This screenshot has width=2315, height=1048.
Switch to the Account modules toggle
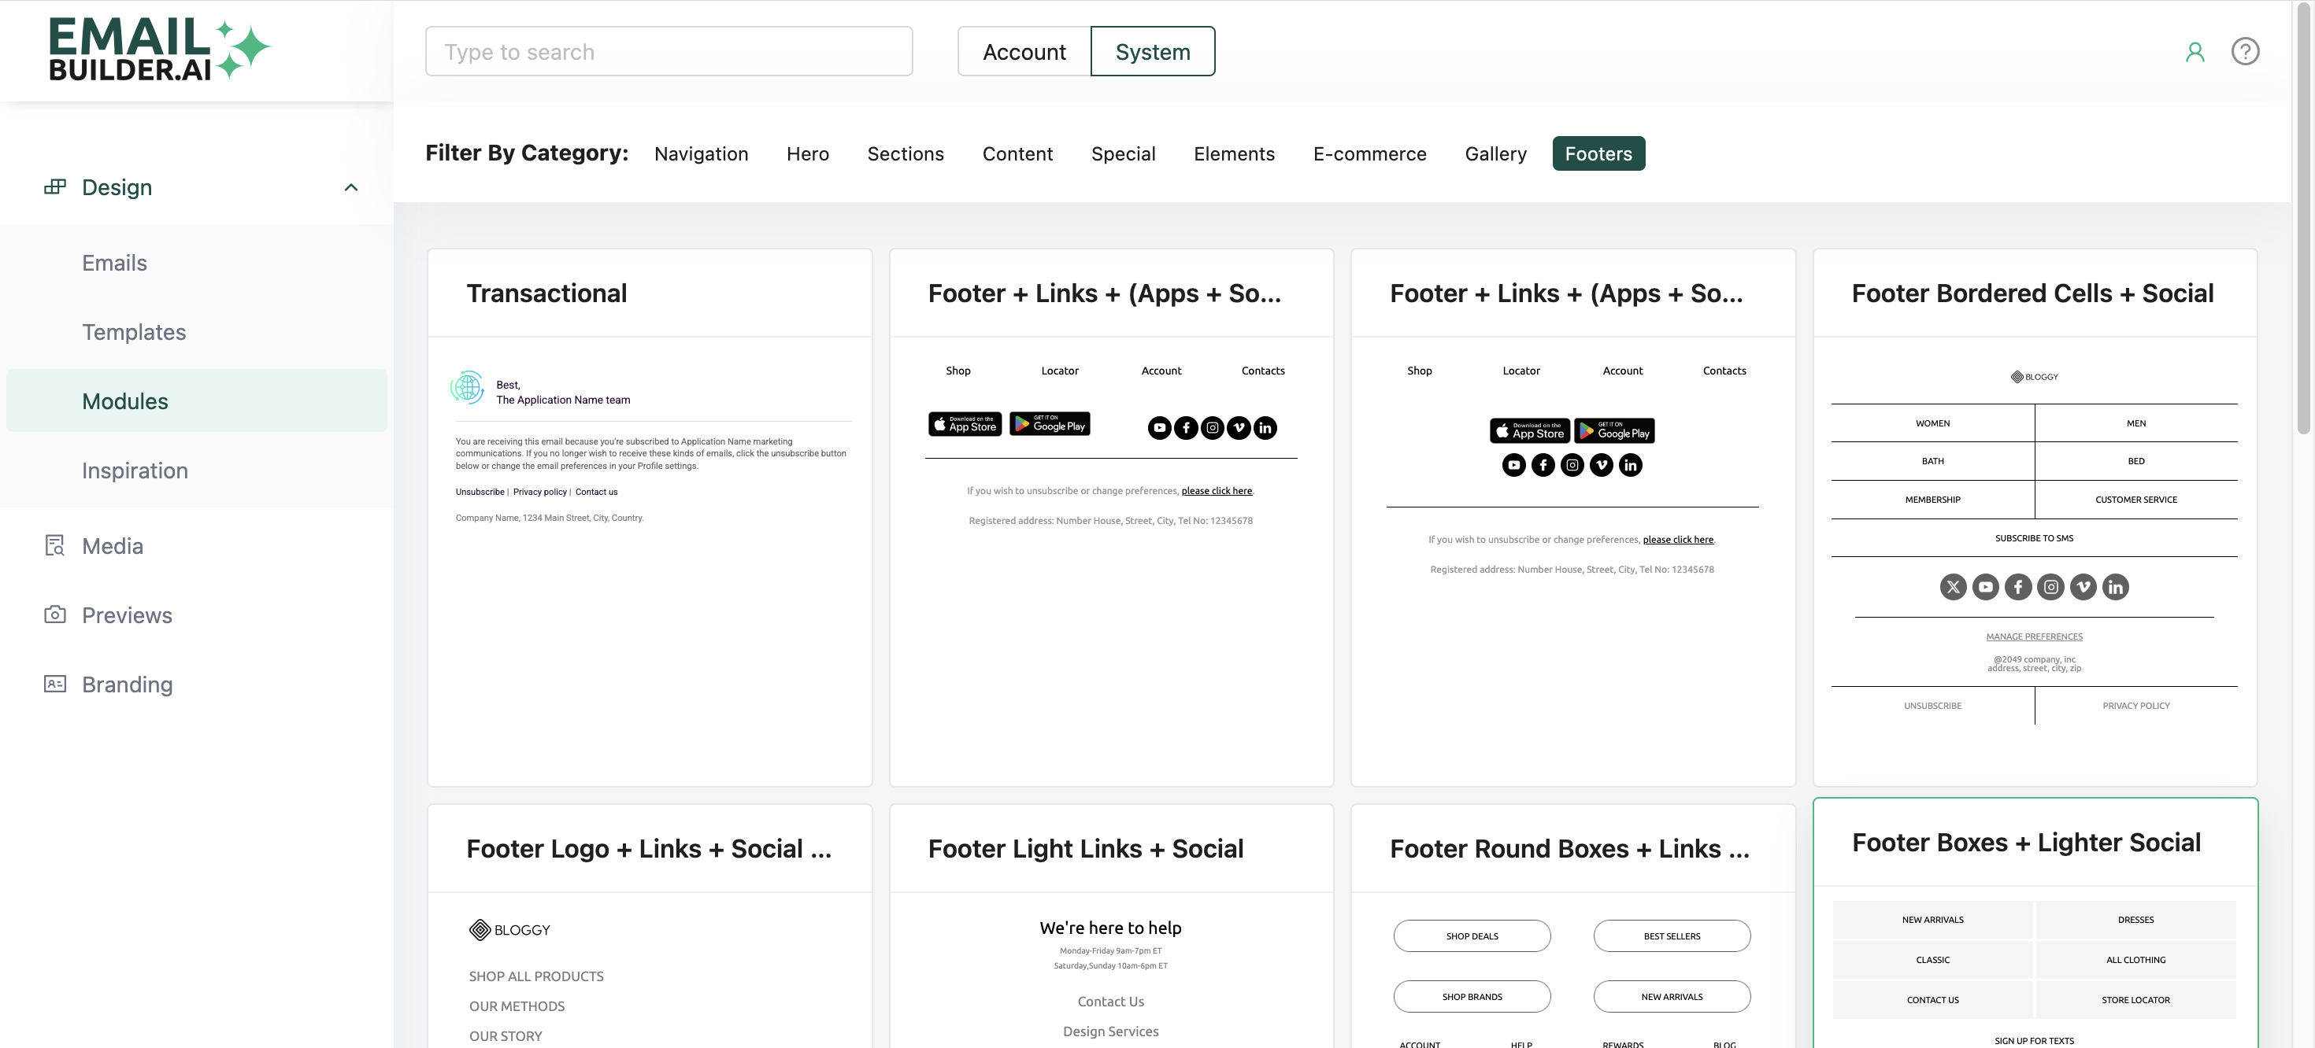click(x=1024, y=52)
